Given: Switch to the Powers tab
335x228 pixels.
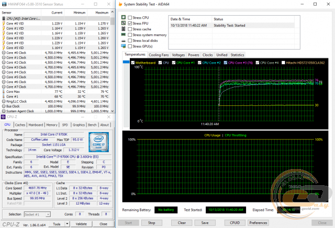Looking at the screenshot, I should [x=194, y=55].
